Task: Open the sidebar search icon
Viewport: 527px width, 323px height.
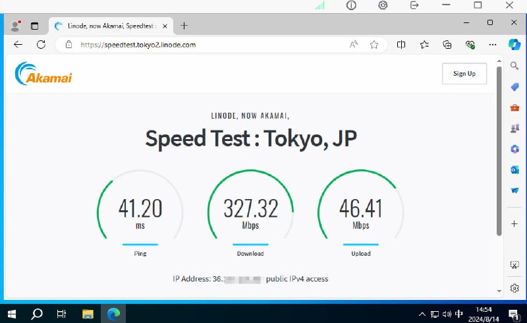Action: point(514,66)
